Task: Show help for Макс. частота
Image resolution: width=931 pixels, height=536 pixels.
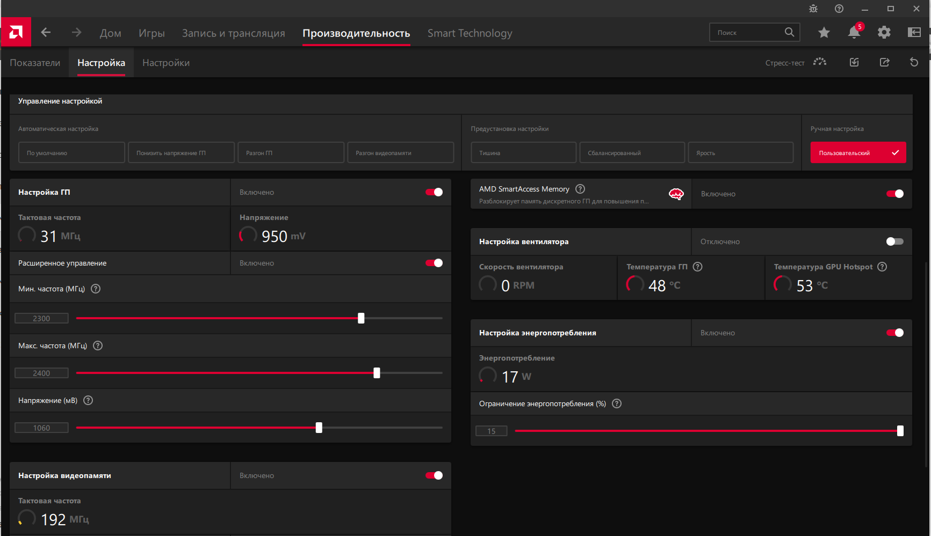Action: [98, 346]
